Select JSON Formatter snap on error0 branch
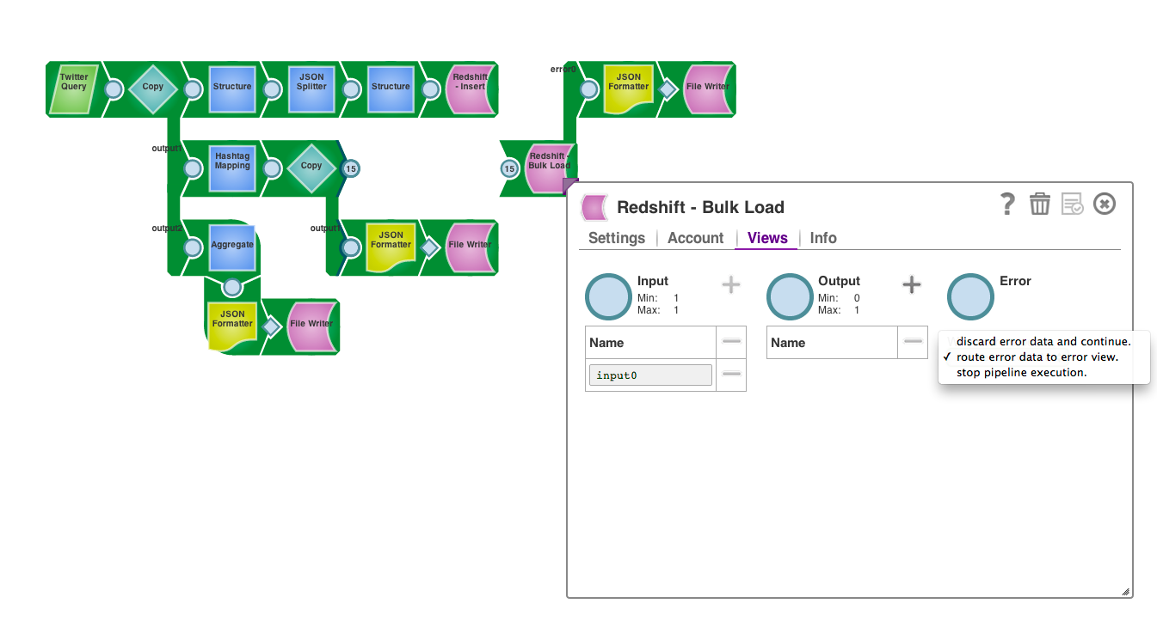1157x622 pixels. 628,88
